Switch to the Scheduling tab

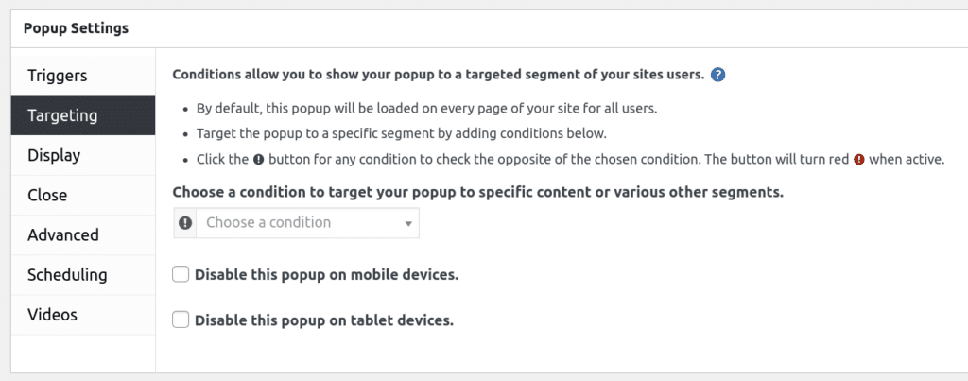click(83, 275)
